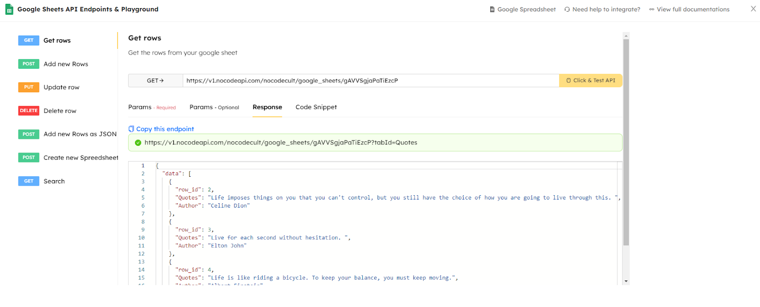Click the "Life is like riding a bicycle" quote
Screen dimensions: 760x307
click(332, 278)
